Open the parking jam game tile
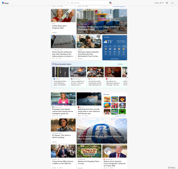Viewport: 178px width, 169px height. pos(115,99)
